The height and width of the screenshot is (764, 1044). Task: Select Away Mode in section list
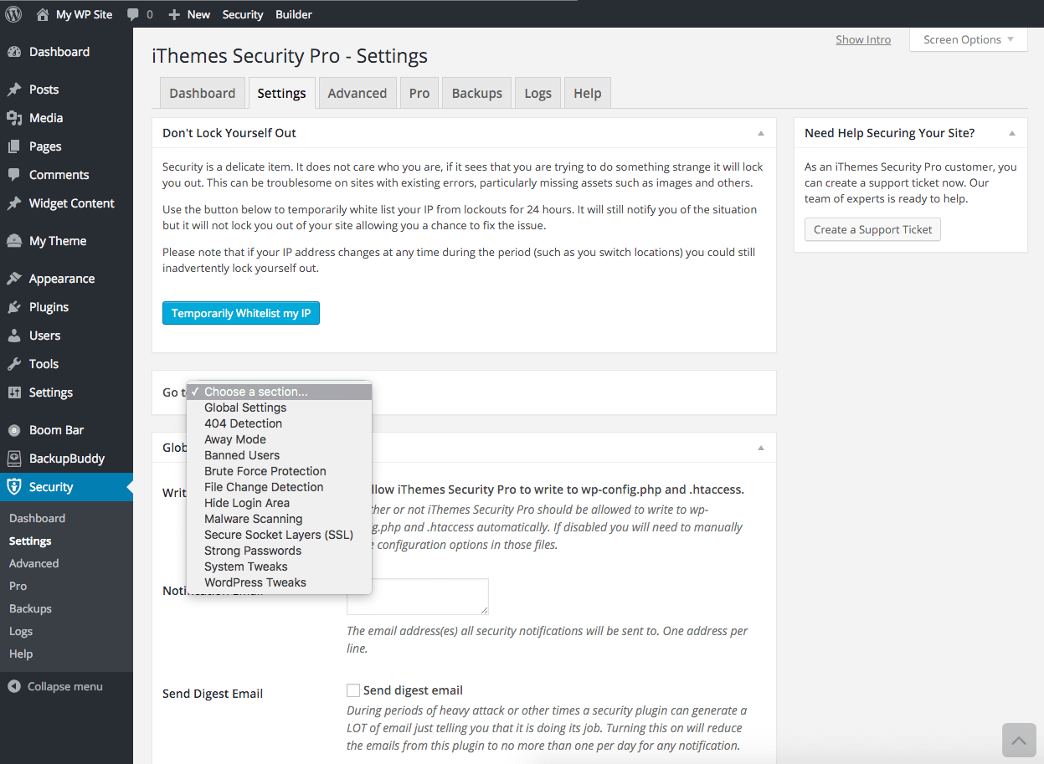[279, 439]
